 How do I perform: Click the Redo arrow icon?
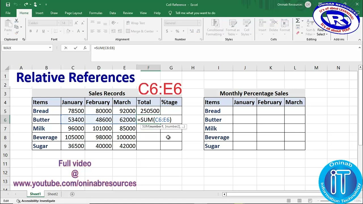[x=26, y=5]
